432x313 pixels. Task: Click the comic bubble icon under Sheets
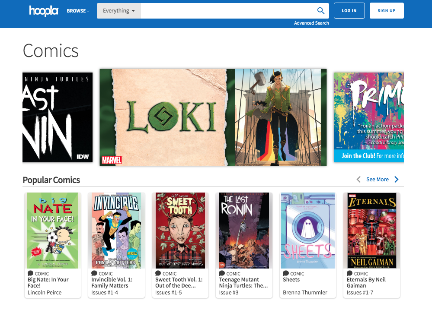click(286, 273)
